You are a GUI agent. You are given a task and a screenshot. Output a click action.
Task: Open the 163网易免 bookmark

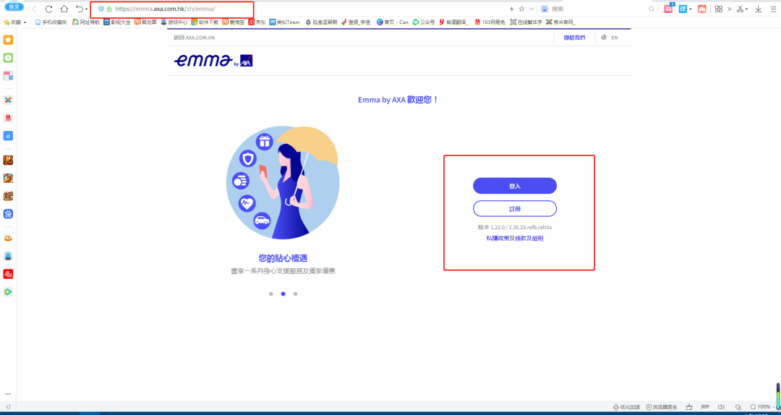click(490, 22)
